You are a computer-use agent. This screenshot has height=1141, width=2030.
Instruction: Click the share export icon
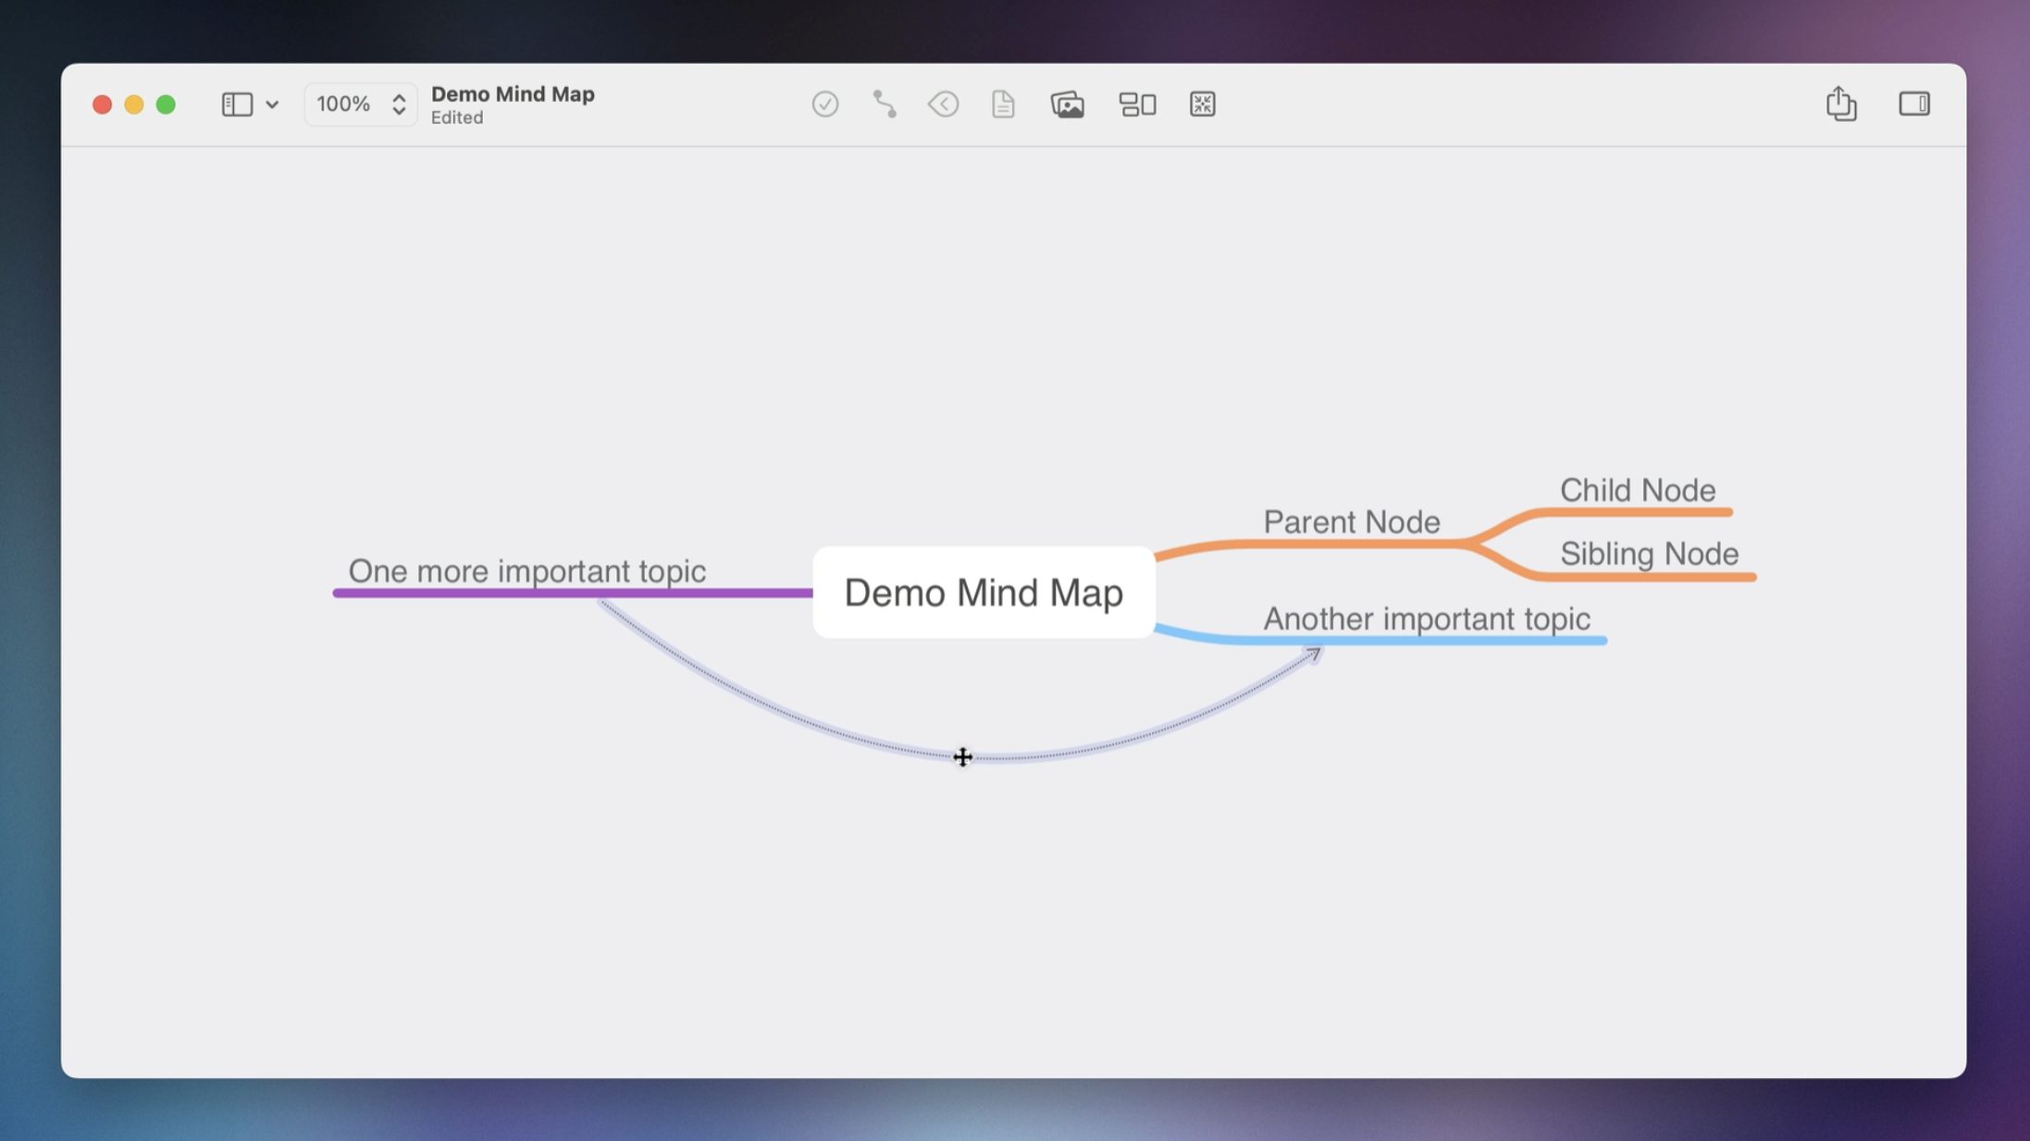tap(1840, 104)
